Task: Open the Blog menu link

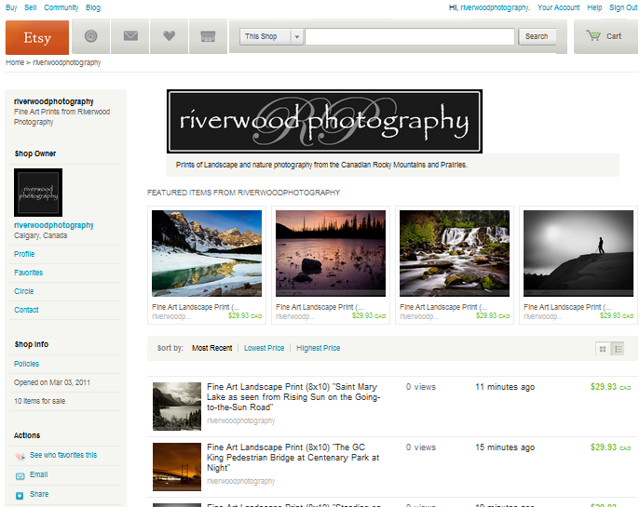Action: pyautogui.click(x=93, y=7)
